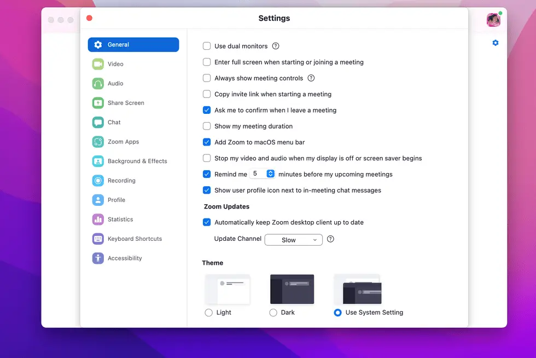Check Show my meeting duration

tap(206, 126)
